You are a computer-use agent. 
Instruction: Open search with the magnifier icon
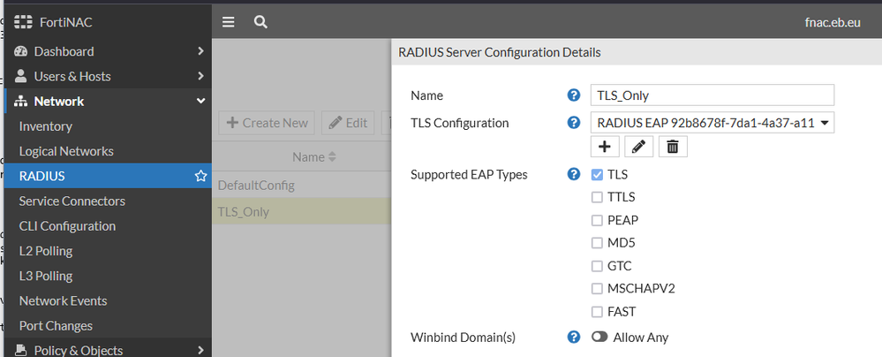pyautogui.click(x=260, y=22)
